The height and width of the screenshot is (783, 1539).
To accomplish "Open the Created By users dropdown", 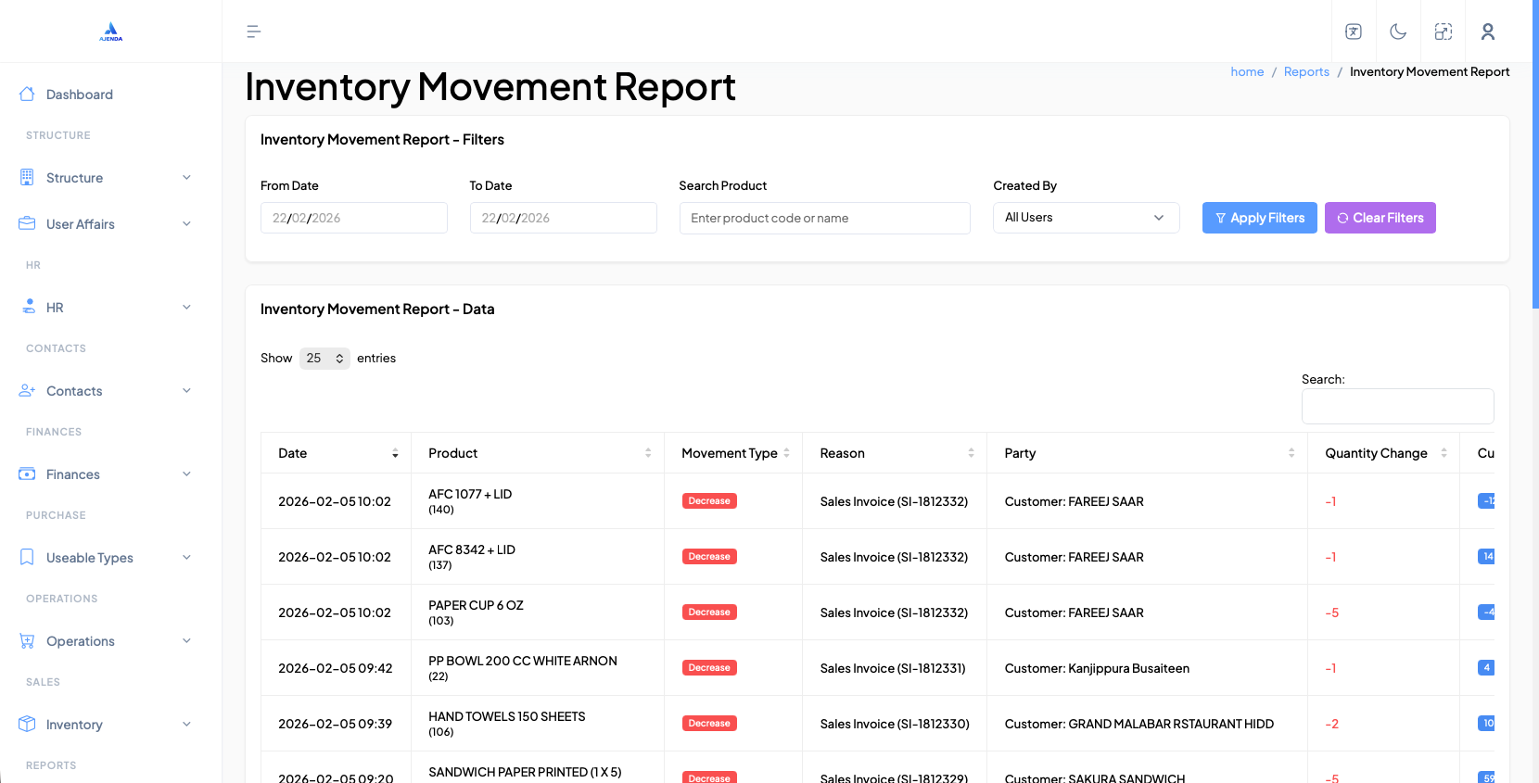I will coord(1086,218).
